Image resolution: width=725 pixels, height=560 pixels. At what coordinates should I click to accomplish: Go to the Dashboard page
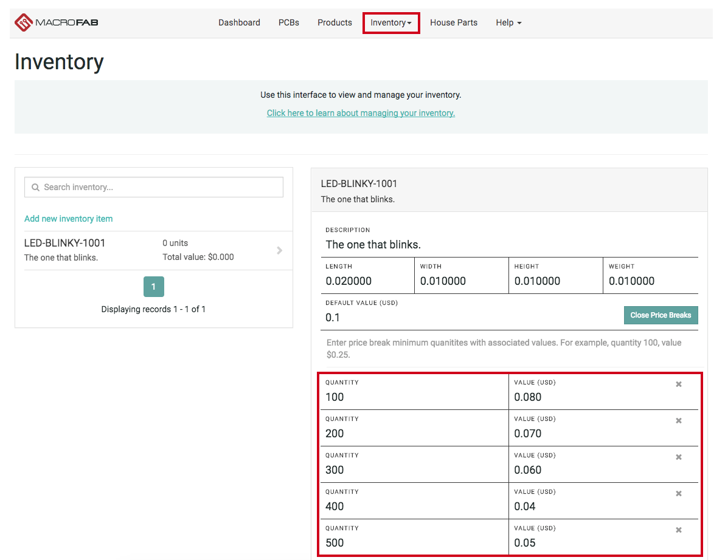point(239,23)
